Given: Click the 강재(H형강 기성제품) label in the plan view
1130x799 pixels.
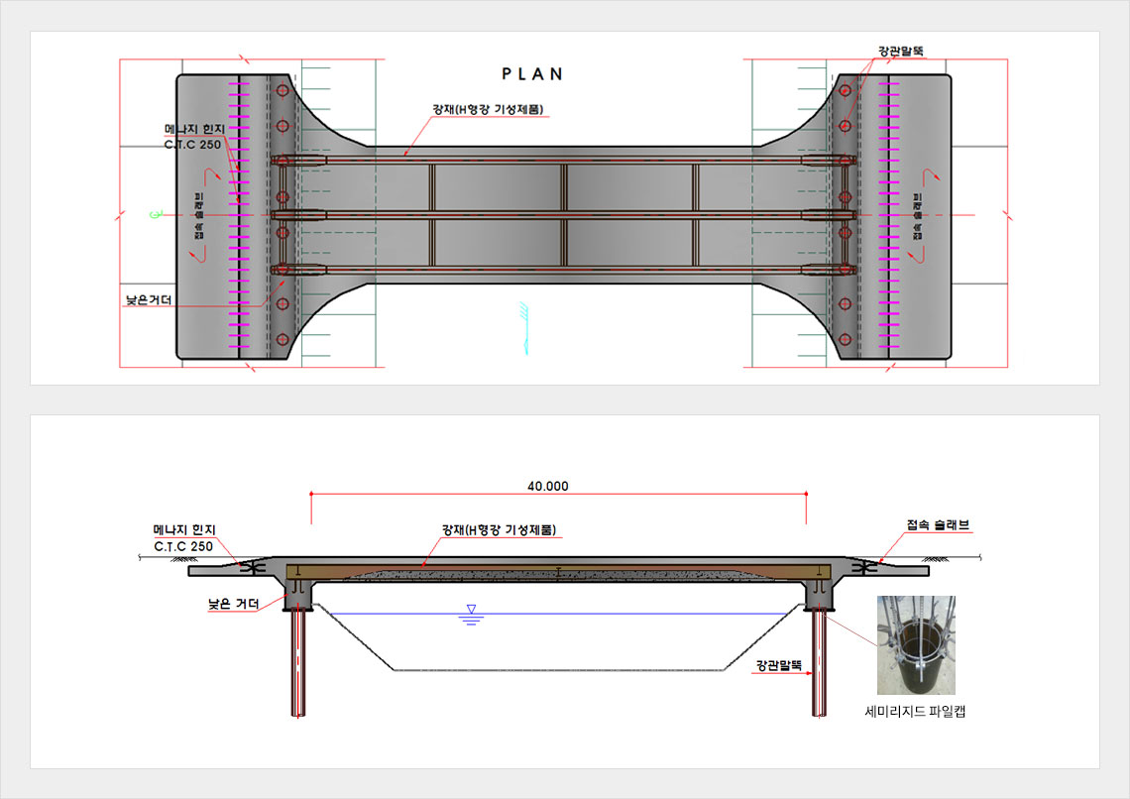Looking at the screenshot, I should 490,109.
